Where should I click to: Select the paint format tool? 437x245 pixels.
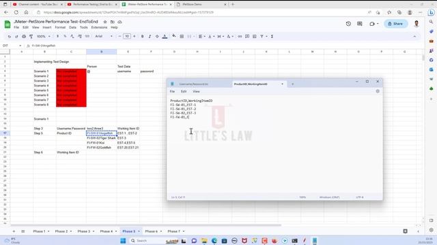tap(31, 36)
